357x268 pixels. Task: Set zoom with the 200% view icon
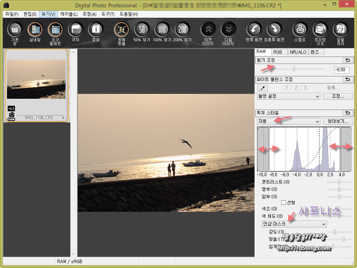(x=183, y=29)
